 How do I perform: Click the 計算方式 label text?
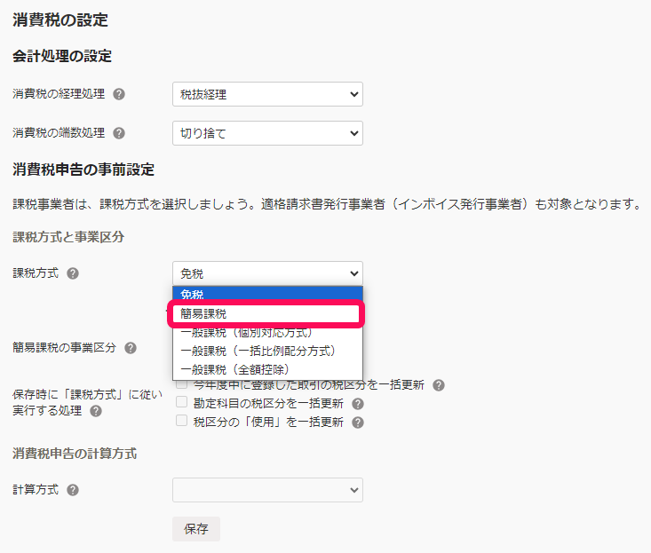(36, 490)
